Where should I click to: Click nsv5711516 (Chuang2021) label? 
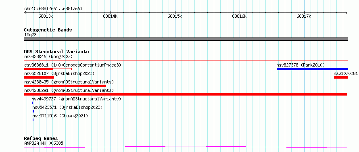[x=60, y=116]
